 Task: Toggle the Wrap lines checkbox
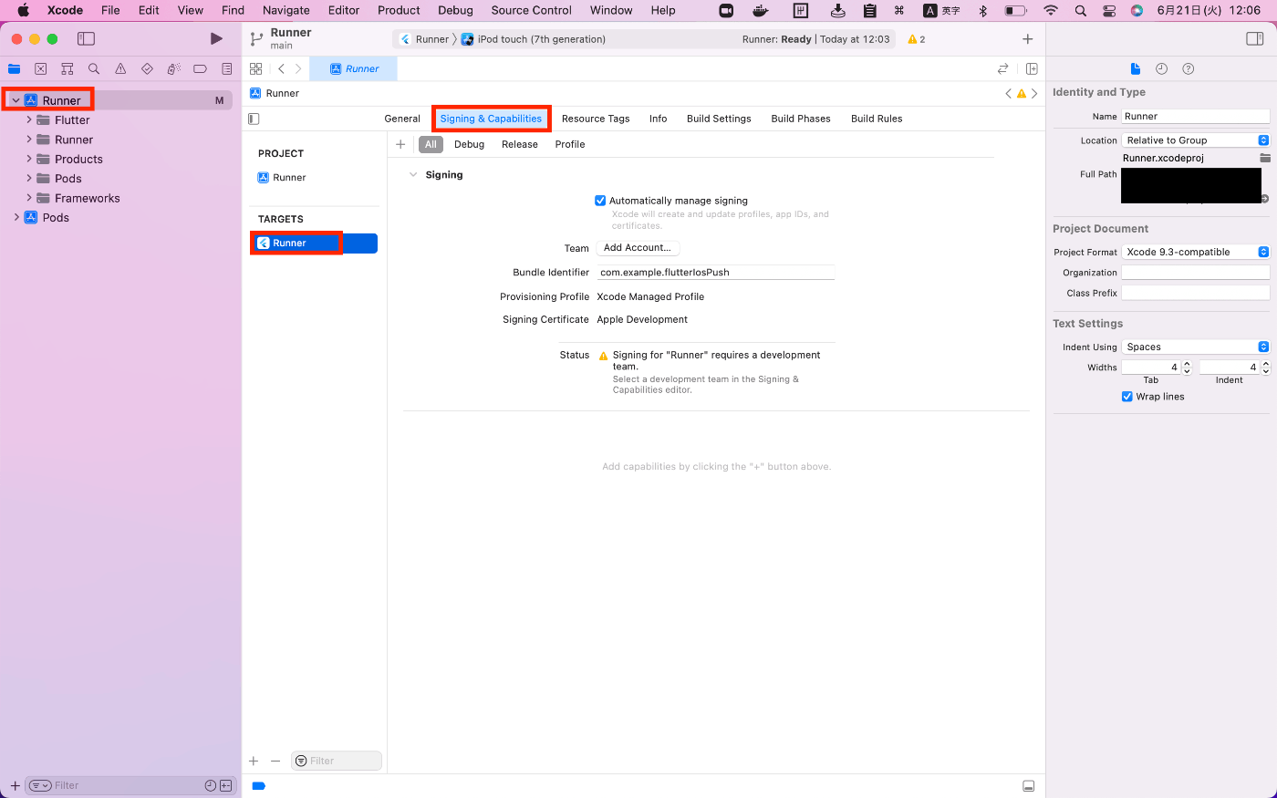[x=1127, y=397]
